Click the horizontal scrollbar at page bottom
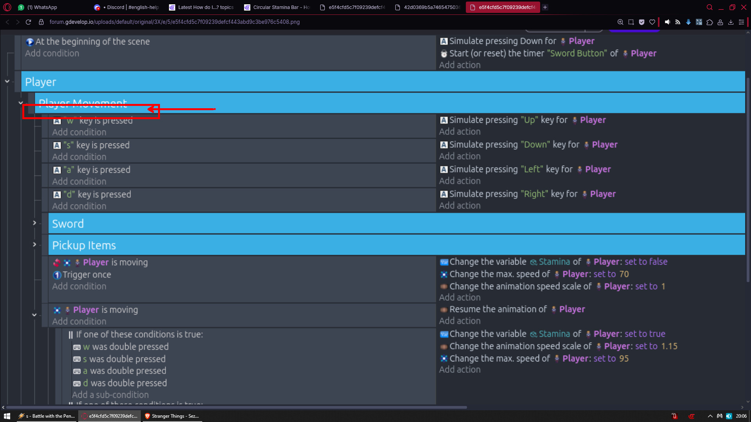The image size is (751, 422). (235, 407)
